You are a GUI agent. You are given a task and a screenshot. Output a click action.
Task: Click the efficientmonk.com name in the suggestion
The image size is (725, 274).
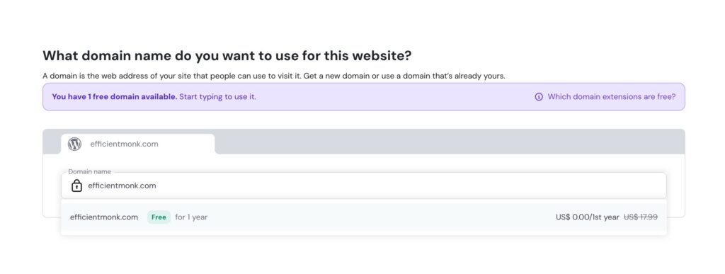[x=104, y=217]
